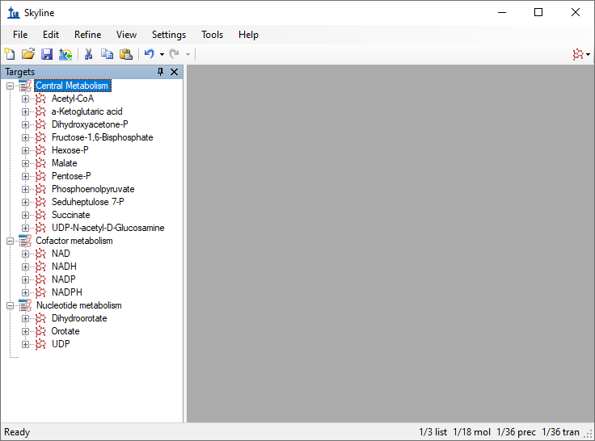The width and height of the screenshot is (595, 441).
Task: Select Seduheptulose 7-P in the tree
Action: [87, 202]
